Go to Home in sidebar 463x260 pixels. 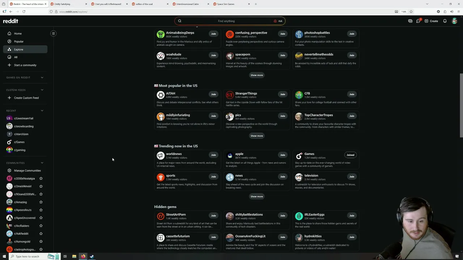[x=25, y=34]
